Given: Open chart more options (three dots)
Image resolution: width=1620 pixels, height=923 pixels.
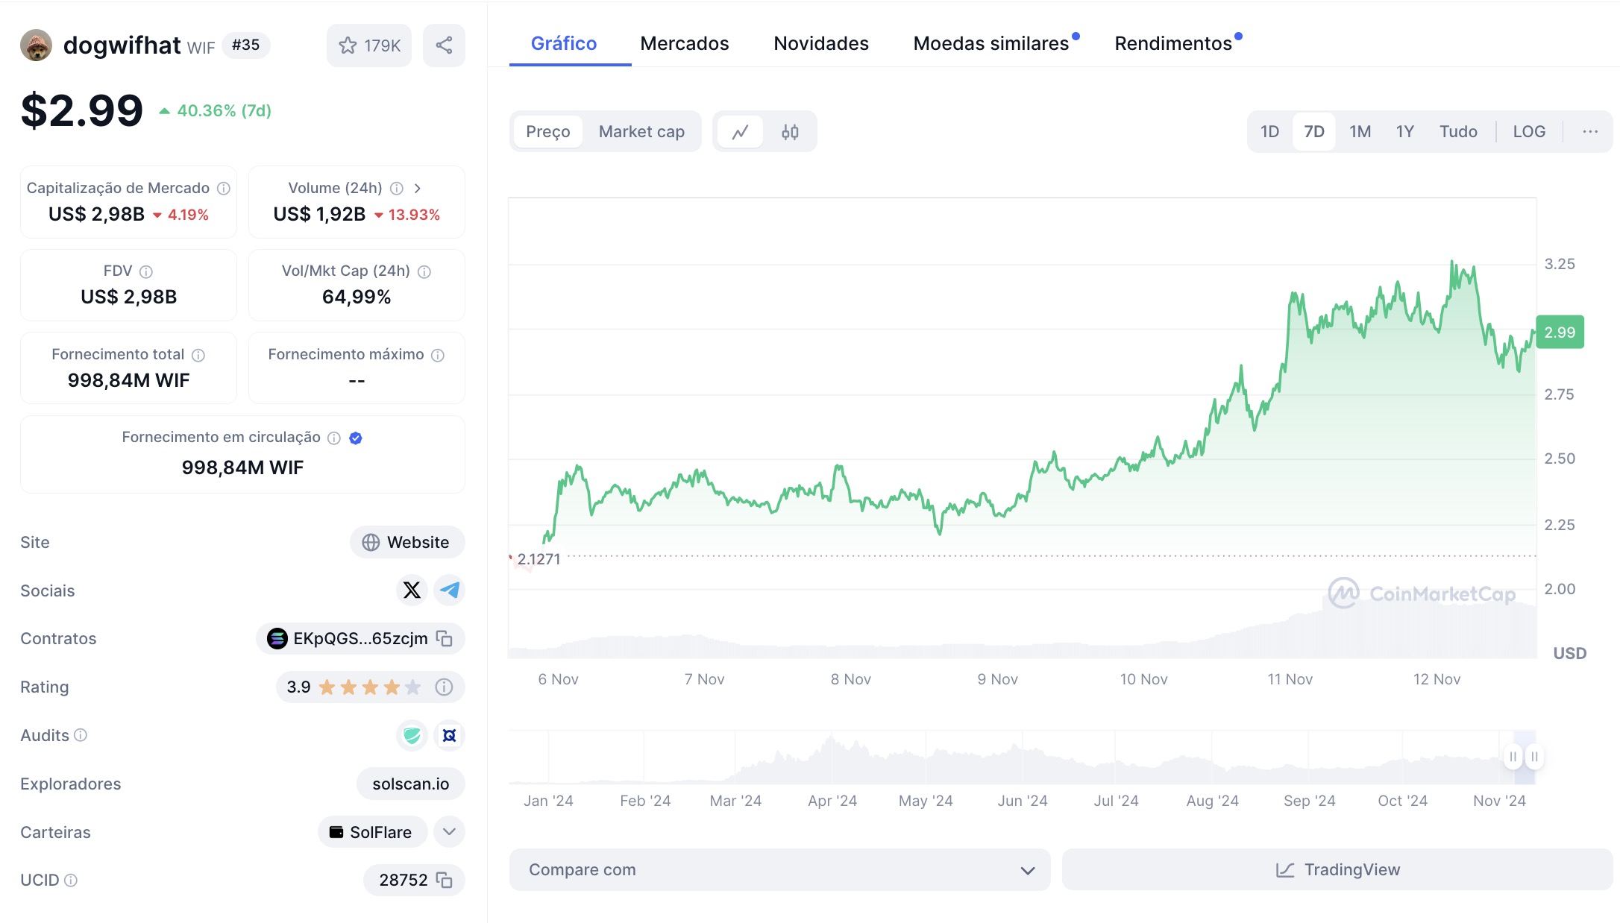Looking at the screenshot, I should tap(1590, 132).
